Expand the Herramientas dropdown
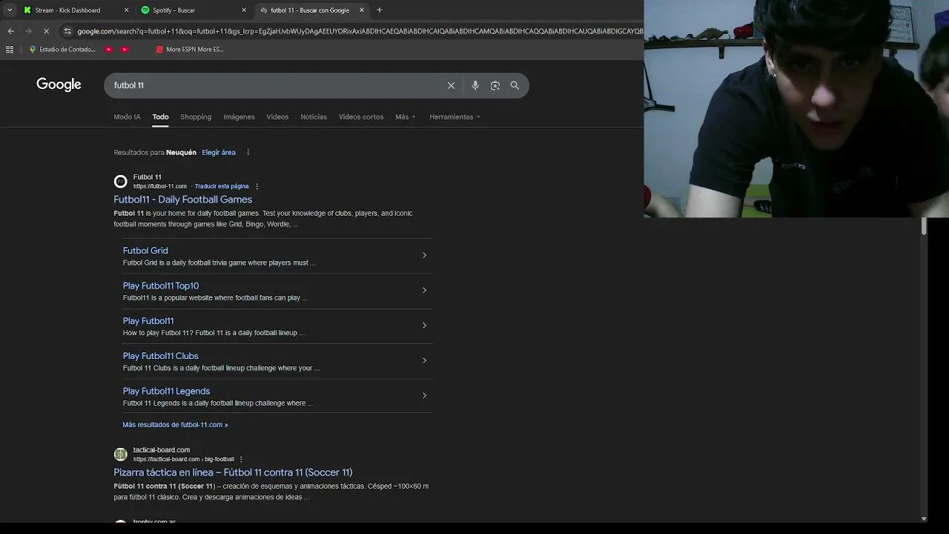Viewport: 949px width, 534px height. tap(454, 116)
